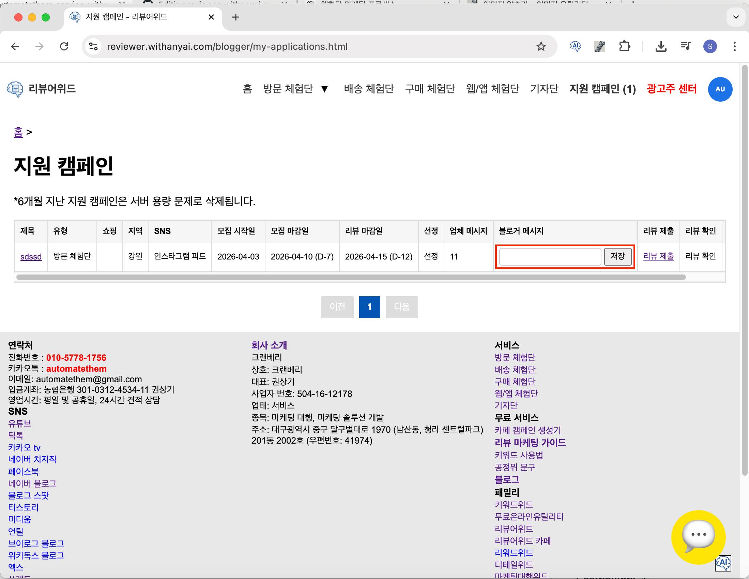Open the Chrome three-dot menu
The width and height of the screenshot is (749, 579).
[x=734, y=46]
